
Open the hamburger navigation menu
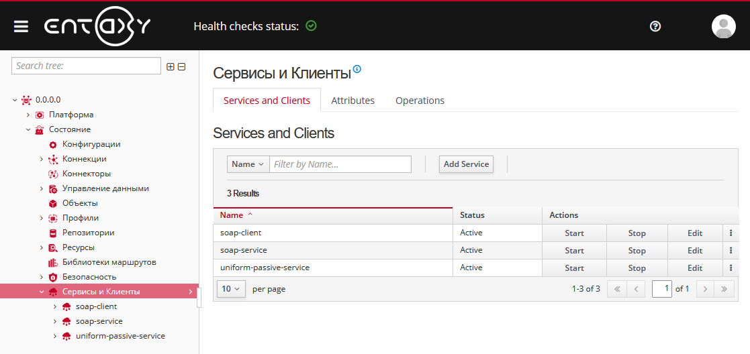pyautogui.click(x=21, y=26)
